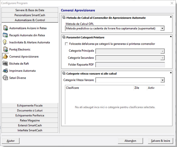The height and width of the screenshot is (147, 177).
Task: Click into the Folder Rapoarte PDF field
Action: 130,65
